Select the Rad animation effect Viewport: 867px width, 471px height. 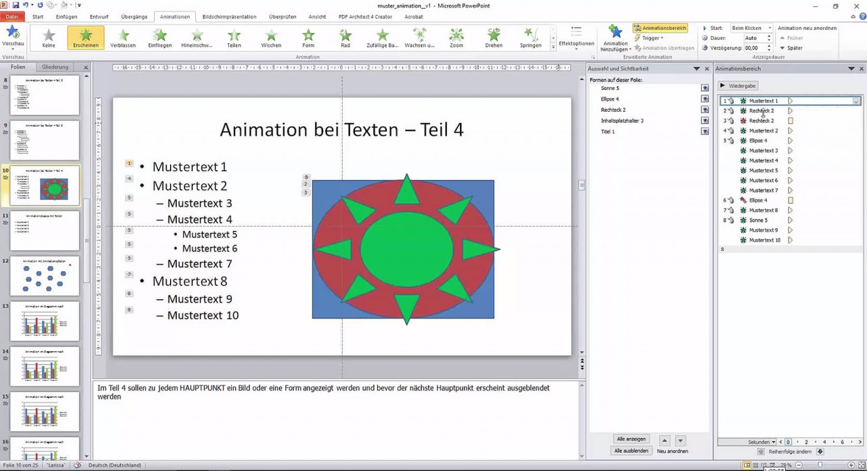tap(345, 37)
